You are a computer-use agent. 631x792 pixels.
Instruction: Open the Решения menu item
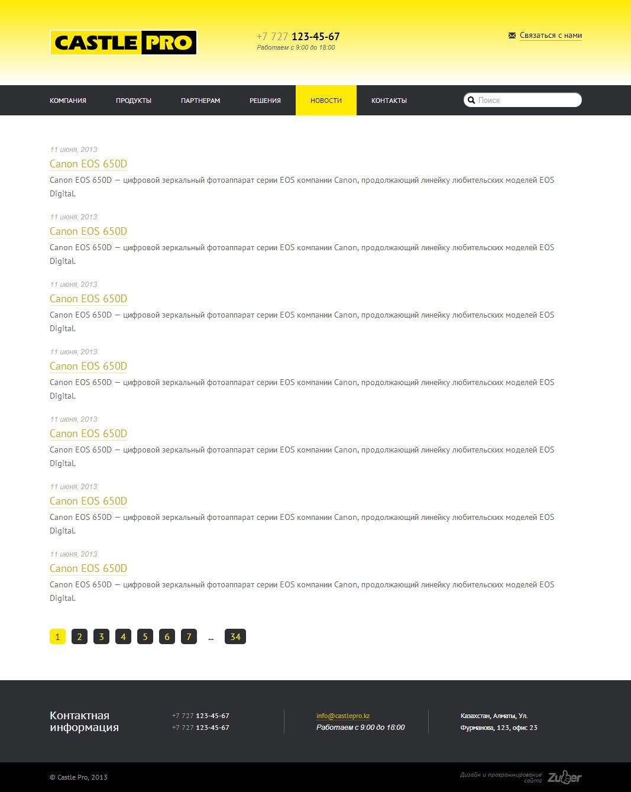pos(265,101)
